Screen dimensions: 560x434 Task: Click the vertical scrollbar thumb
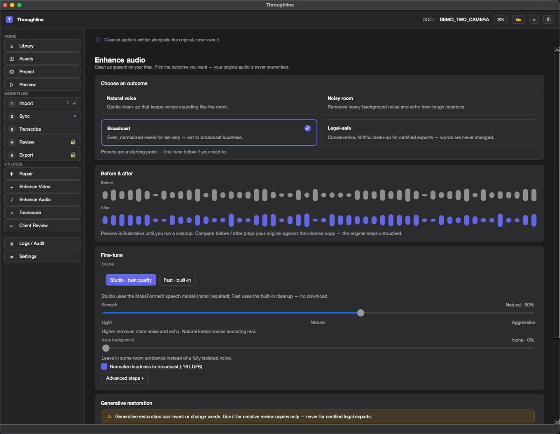coord(557,195)
